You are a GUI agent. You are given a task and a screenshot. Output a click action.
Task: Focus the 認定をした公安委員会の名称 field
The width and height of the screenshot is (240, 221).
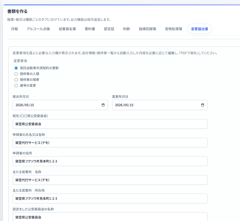tap(110, 217)
